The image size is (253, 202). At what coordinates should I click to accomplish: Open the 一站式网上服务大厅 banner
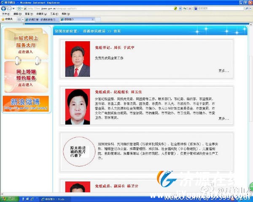click(x=26, y=44)
